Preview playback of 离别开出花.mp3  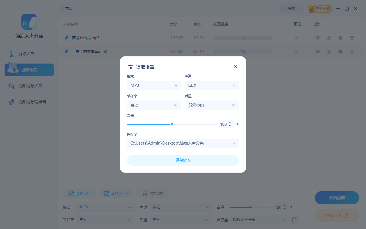coord(297,37)
